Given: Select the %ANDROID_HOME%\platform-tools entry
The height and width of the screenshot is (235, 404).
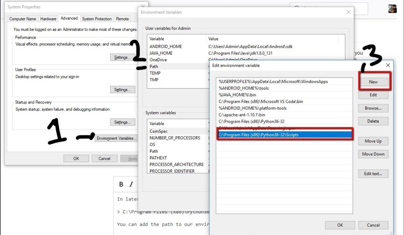Looking at the screenshot, I should coord(284,108).
